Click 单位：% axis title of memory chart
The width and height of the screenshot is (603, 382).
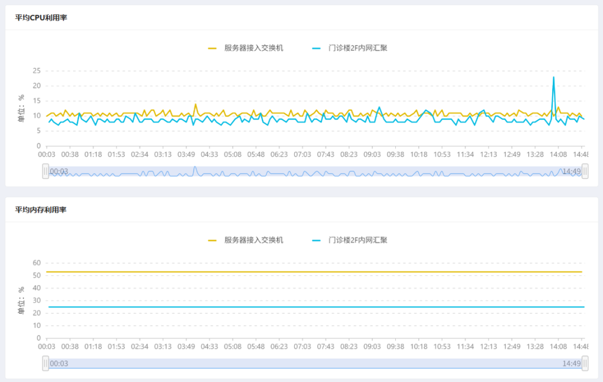point(21,300)
